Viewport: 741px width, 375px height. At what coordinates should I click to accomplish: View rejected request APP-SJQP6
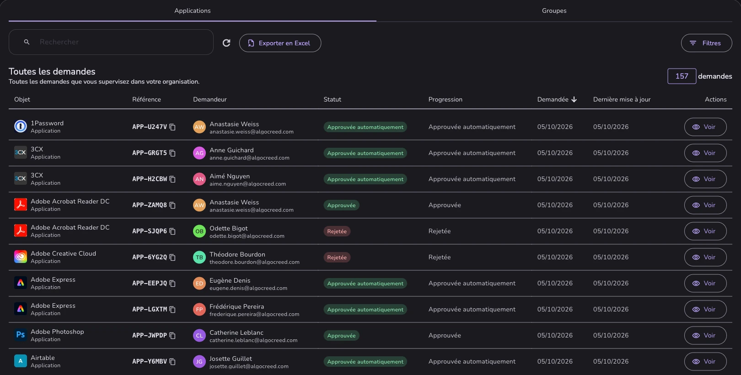[705, 231]
